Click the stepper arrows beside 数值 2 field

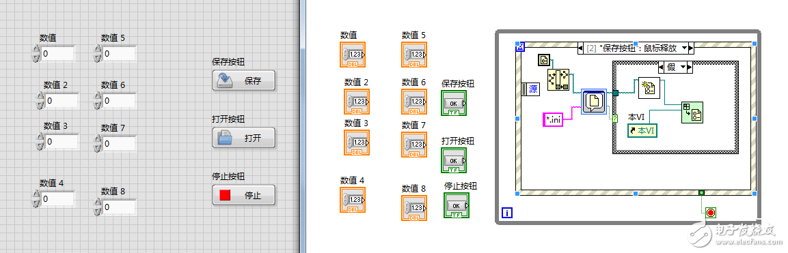[40, 101]
